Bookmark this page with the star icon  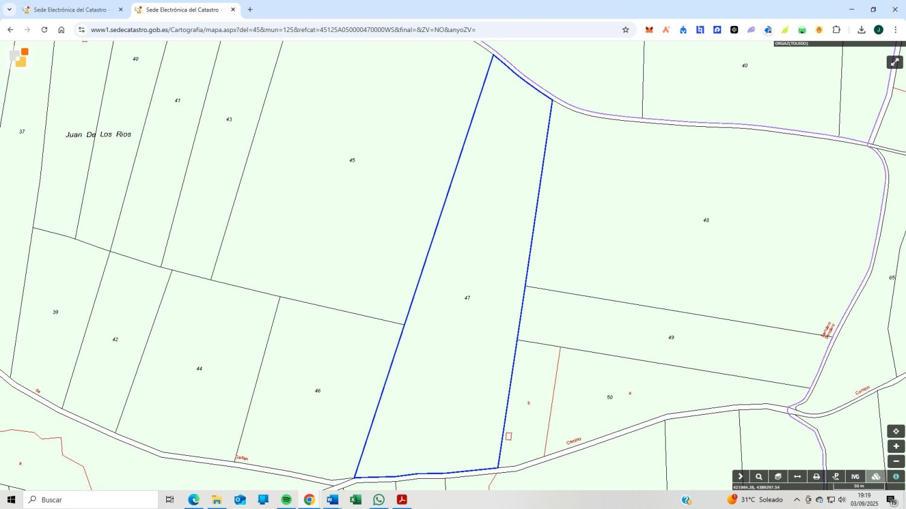point(626,30)
